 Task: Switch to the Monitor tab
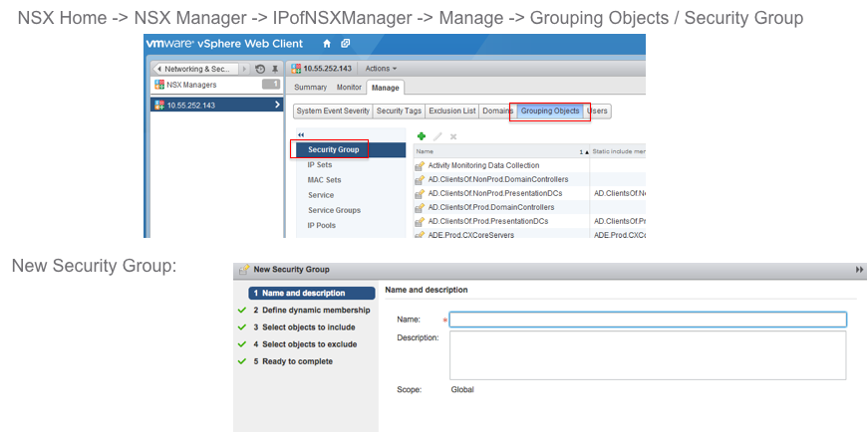pos(349,88)
